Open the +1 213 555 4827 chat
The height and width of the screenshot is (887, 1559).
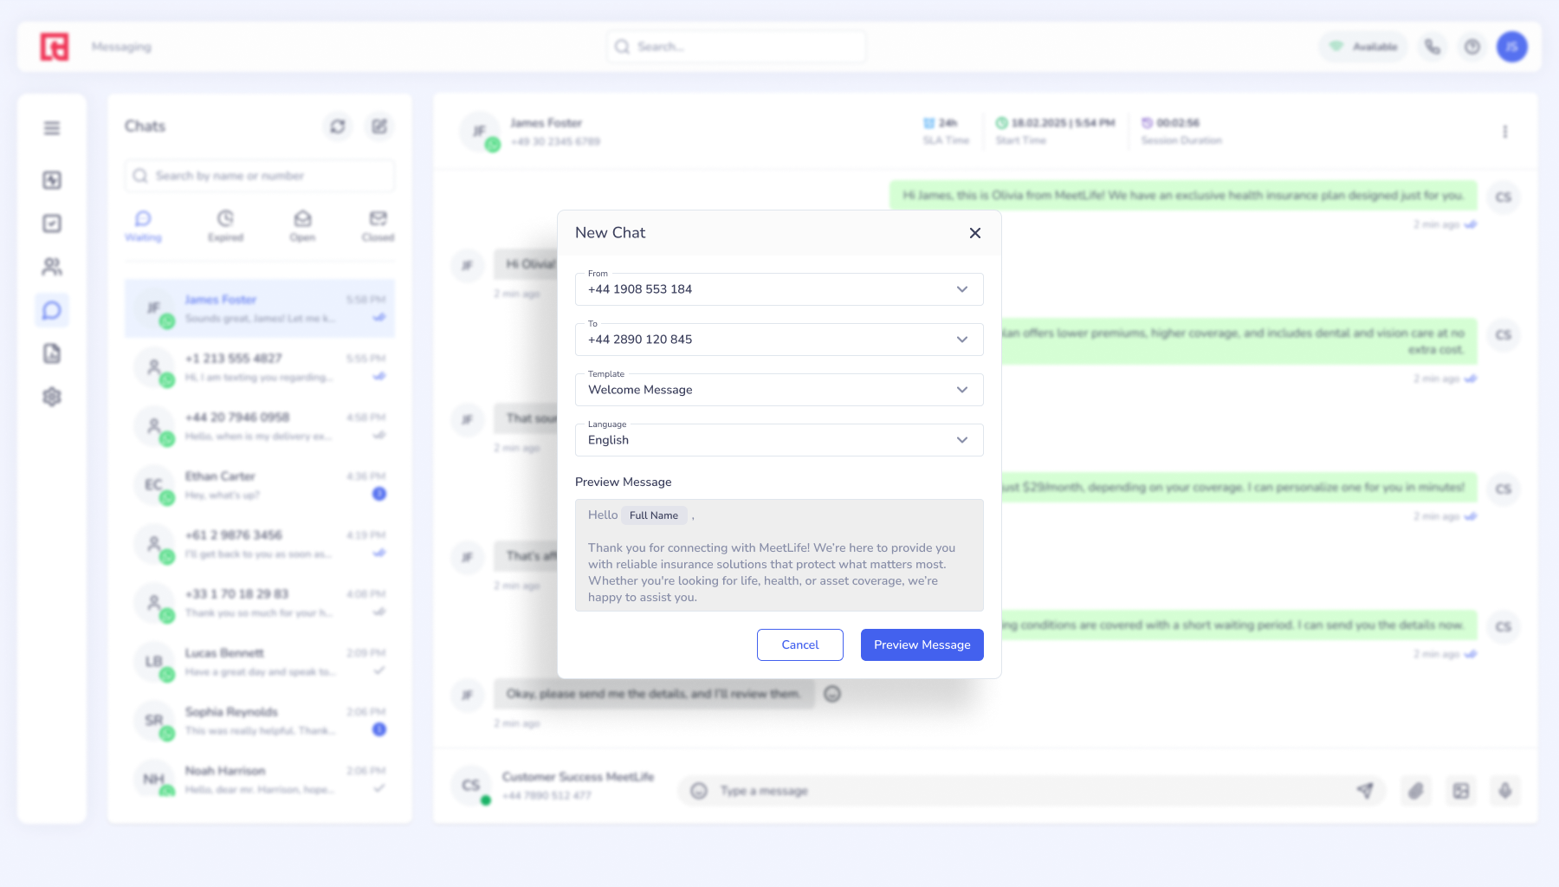(x=260, y=367)
